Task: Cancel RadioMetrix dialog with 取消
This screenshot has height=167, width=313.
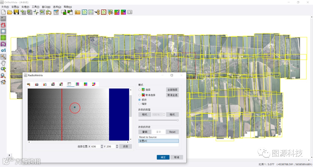Action: point(177,157)
